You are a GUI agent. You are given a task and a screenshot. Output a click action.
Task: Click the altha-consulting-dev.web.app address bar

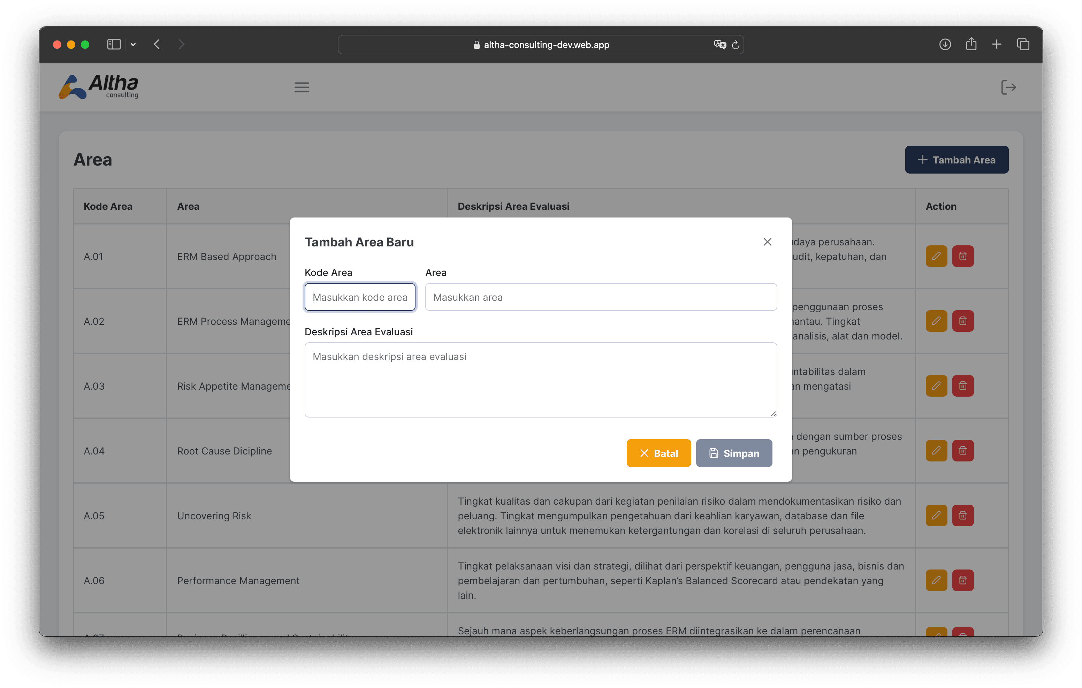[x=541, y=45]
